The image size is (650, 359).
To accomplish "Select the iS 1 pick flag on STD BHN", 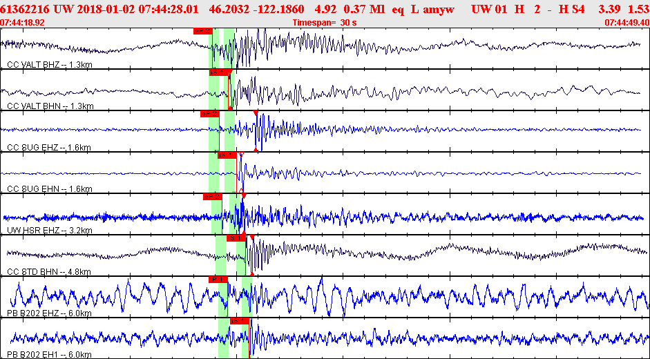I will (x=236, y=238).
